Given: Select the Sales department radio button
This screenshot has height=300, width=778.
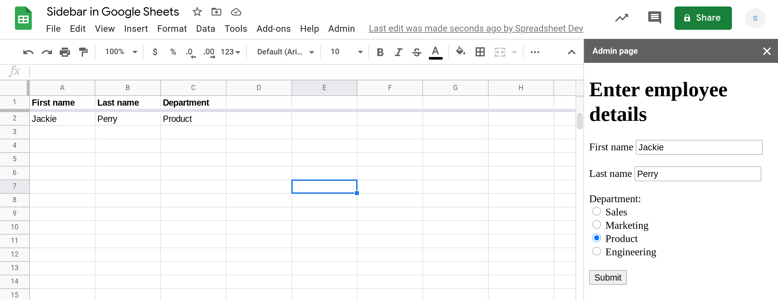Looking at the screenshot, I should tap(597, 212).
